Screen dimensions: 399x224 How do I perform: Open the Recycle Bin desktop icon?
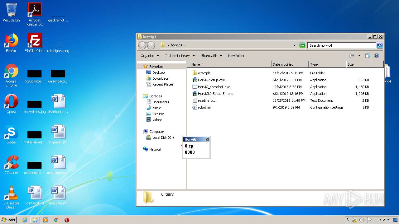[x=11, y=12]
